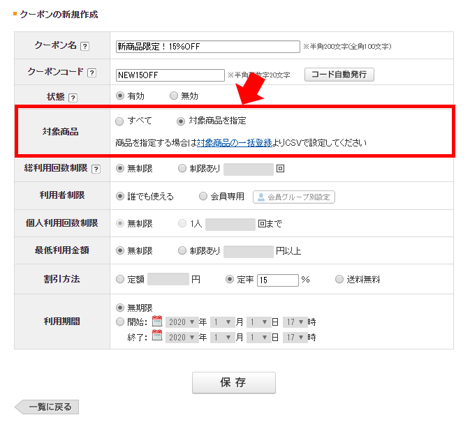Screen dimensions: 470x422
Task: Open 終了 month dropdown
Action: pos(222,338)
